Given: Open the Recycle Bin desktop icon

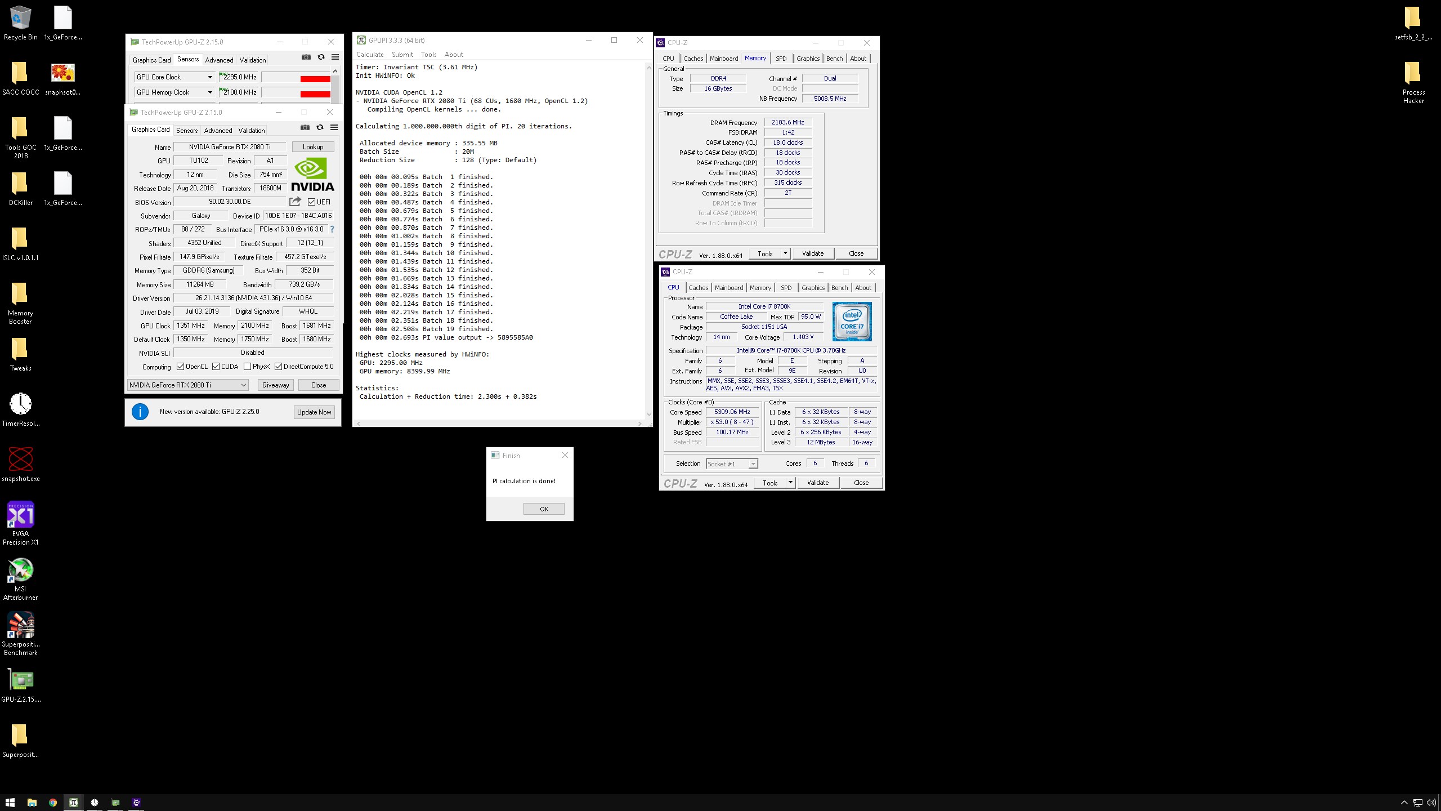Looking at the screenshot, I should (x=21, y=24).
